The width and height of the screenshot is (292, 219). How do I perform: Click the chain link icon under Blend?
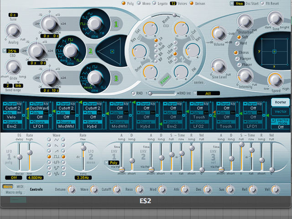[x=166, y=26]
